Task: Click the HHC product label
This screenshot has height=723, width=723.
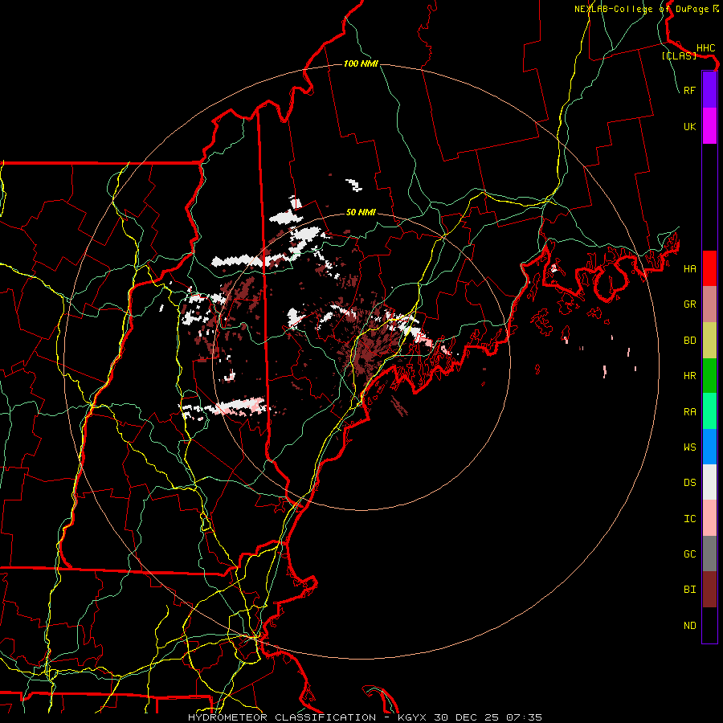Action: coord(705,48)
